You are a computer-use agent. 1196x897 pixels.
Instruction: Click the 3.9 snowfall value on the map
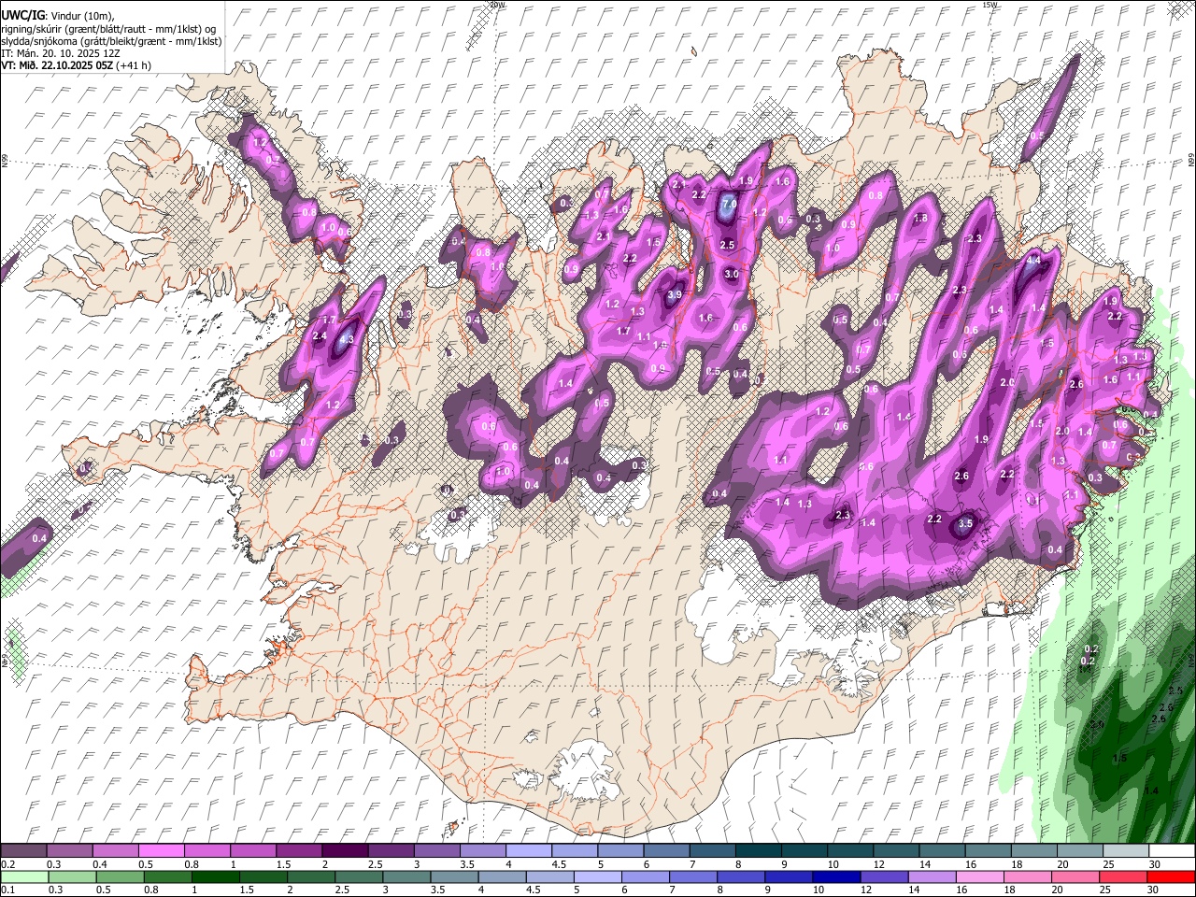point(675,294)
